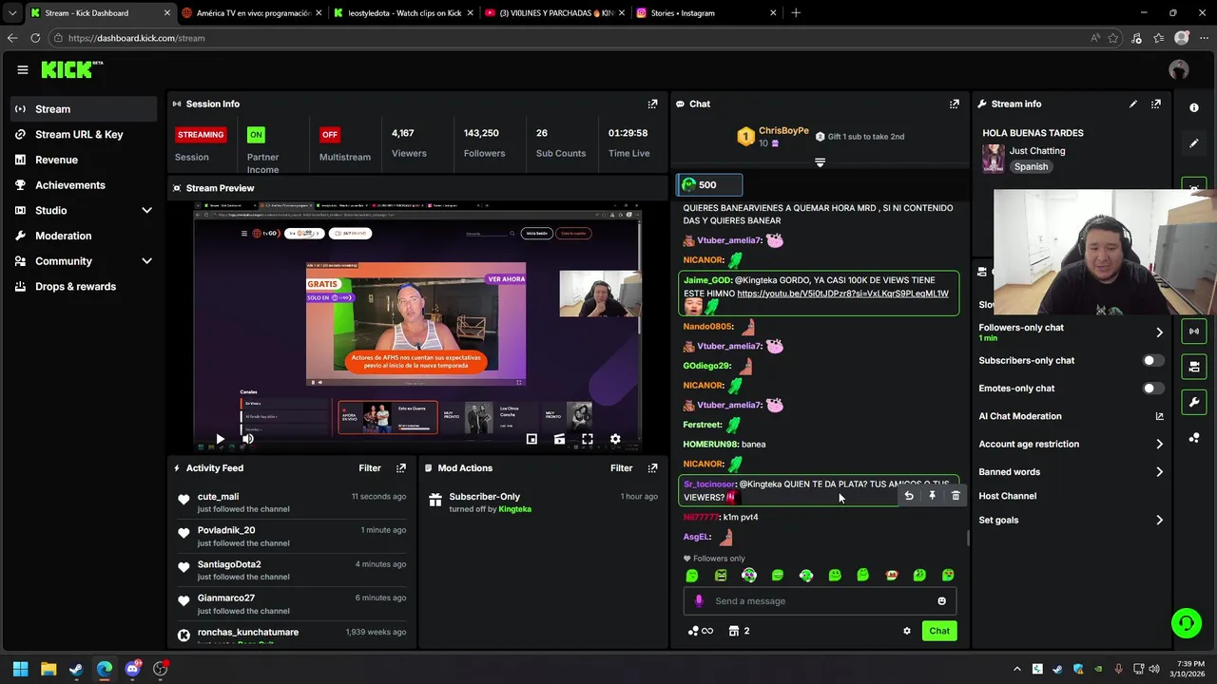The width and height of the screenshot is (1217, 684).
Task: Expand the Community sidebar section
Action: pyautogui.click(x=146, y=261)
